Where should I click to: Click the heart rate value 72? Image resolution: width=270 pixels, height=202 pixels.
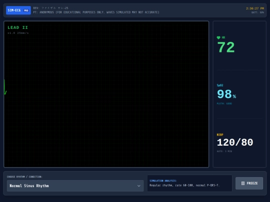[x=226, y=47]
